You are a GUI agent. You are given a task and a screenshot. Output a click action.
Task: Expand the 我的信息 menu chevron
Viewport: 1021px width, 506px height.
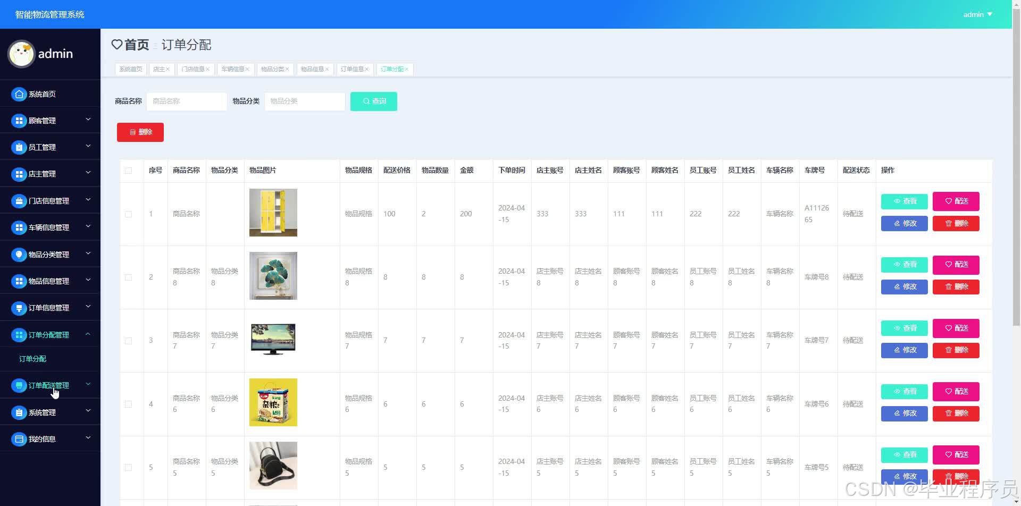(88, 438)
